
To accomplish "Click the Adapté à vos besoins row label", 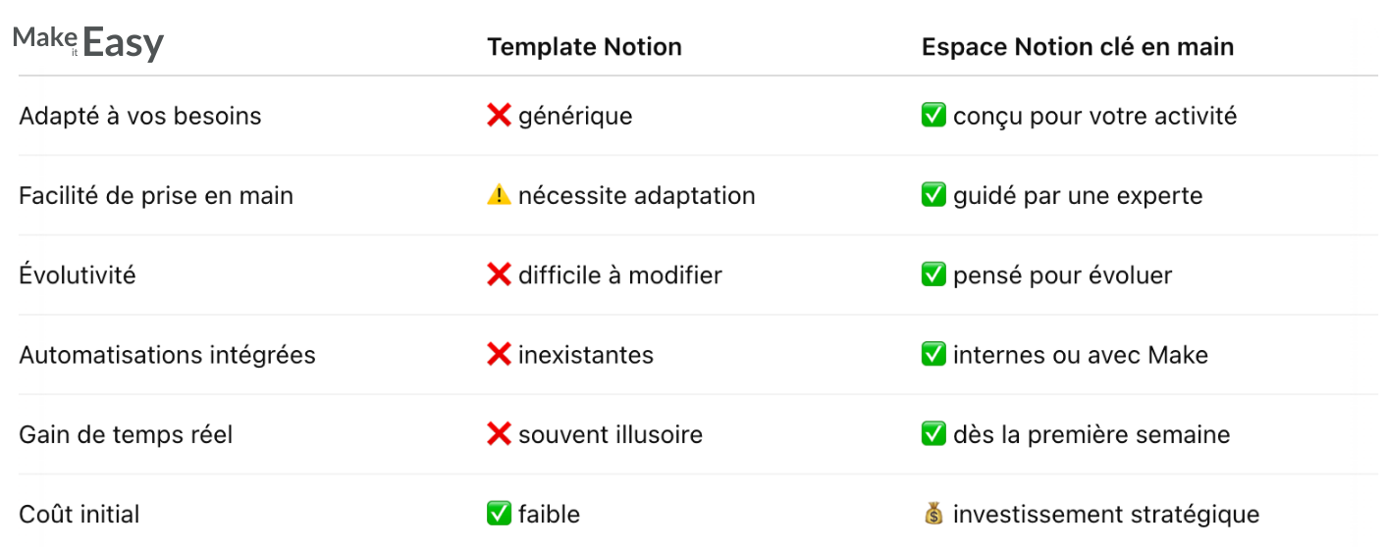I will (x=140, y=116).
